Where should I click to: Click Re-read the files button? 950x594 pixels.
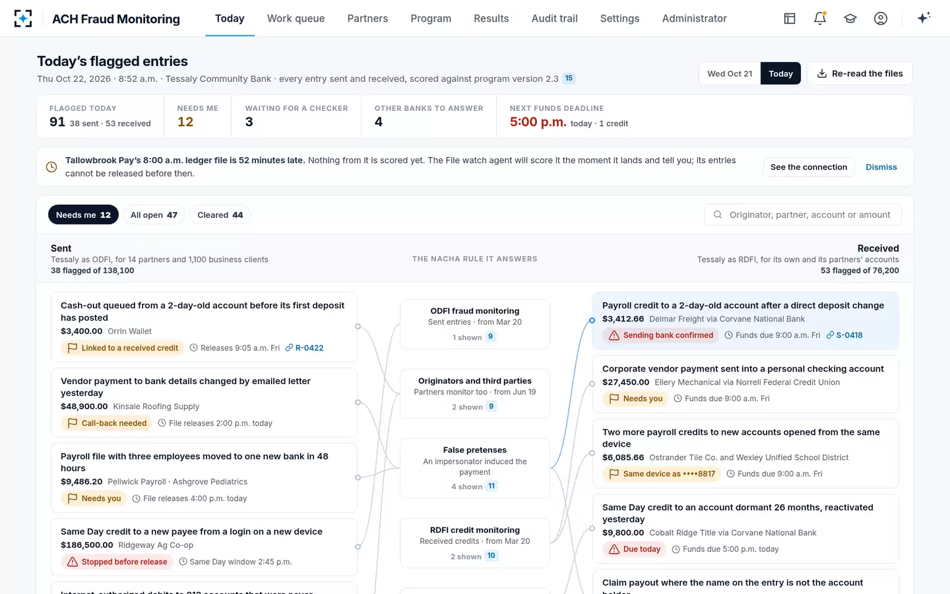pos(860,73)
